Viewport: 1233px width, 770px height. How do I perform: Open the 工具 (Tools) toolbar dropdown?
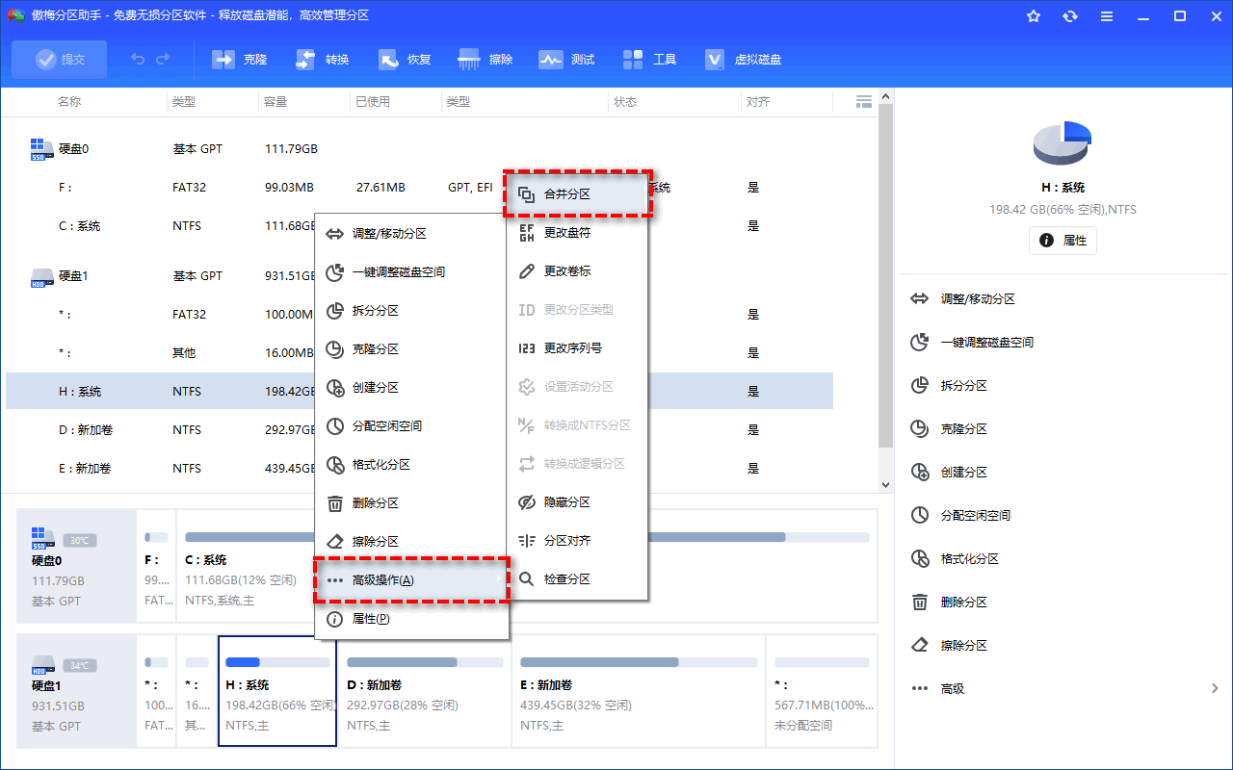[650, 60]
